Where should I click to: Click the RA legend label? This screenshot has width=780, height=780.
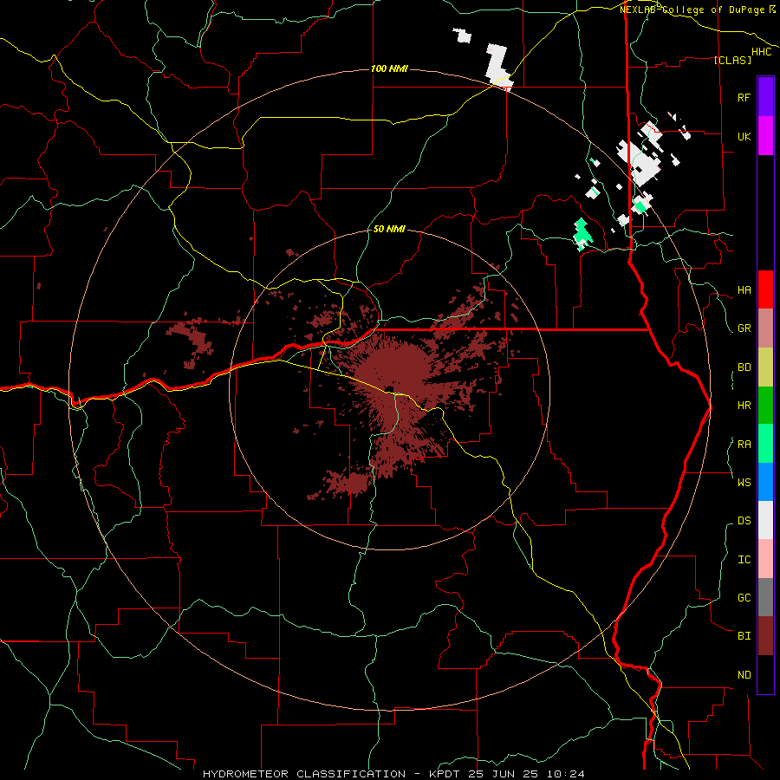pos(744,445)
